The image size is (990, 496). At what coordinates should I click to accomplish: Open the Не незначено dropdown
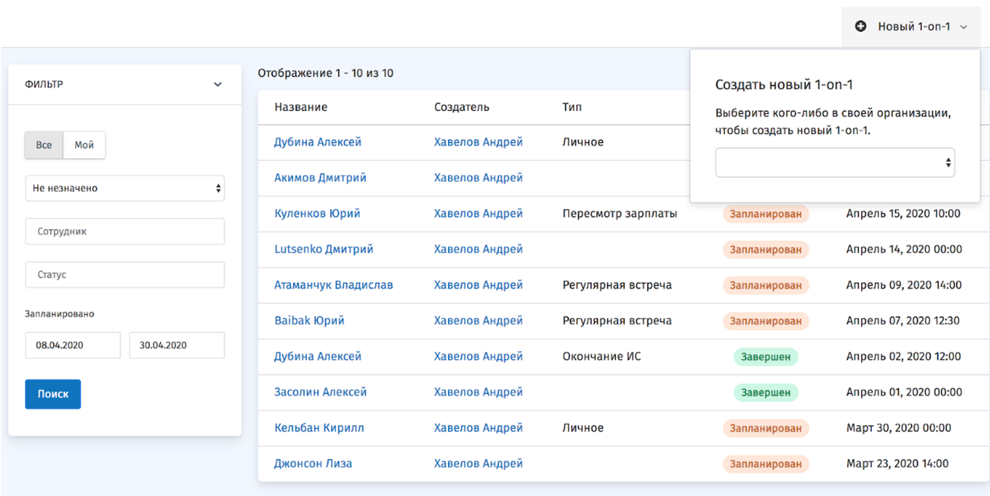coord(125,188)
